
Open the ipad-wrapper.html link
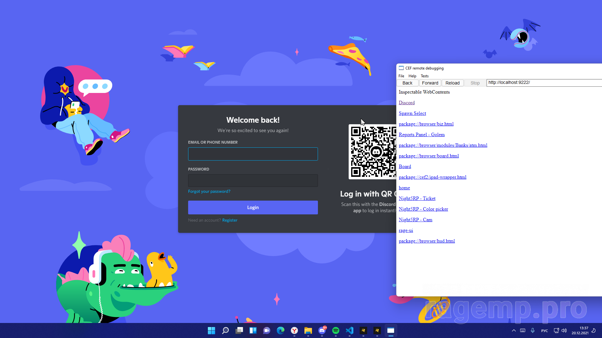click(432, 177)
